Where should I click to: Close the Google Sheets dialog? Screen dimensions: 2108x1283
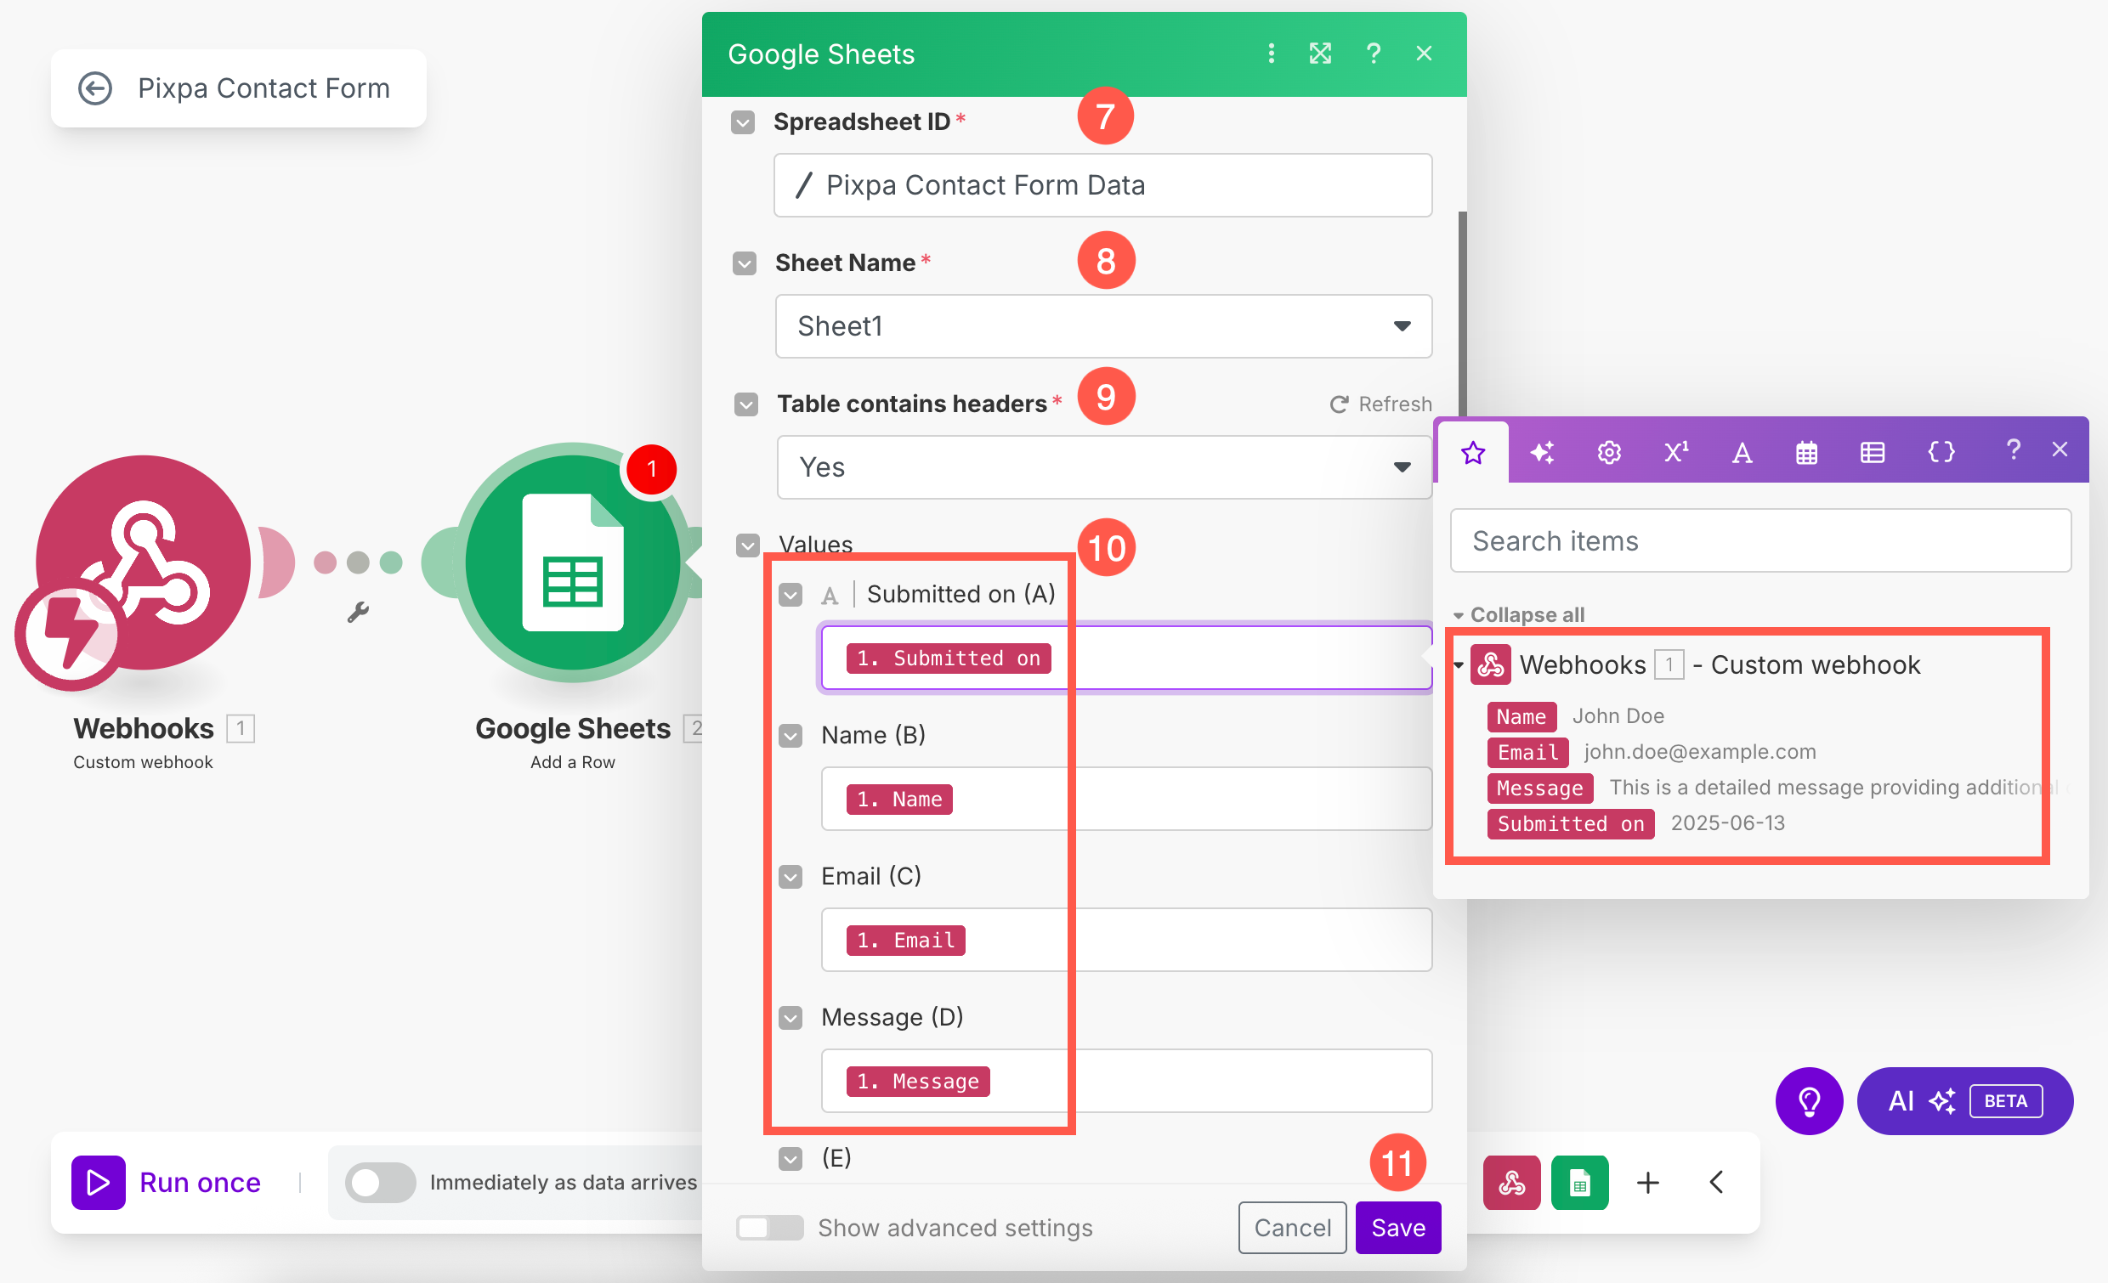tap(1424, 54)
